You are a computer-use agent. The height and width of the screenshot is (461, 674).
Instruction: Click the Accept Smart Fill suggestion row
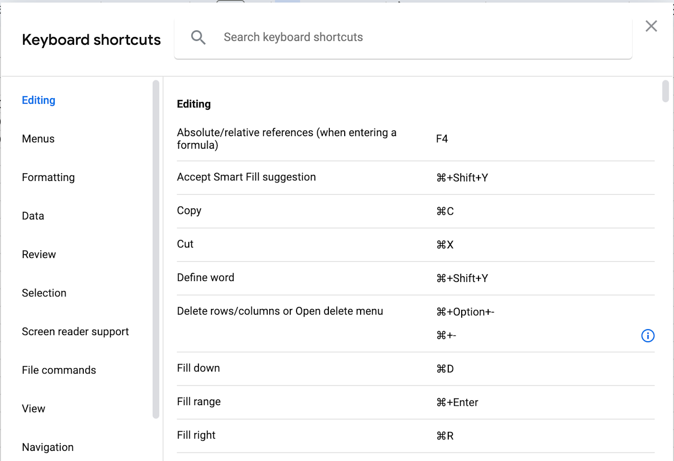tap(415, 177)
